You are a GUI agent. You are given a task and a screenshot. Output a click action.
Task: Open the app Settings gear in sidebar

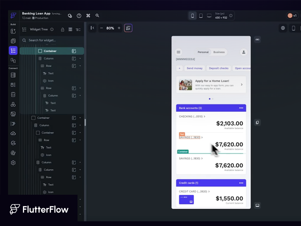[13, 163]
